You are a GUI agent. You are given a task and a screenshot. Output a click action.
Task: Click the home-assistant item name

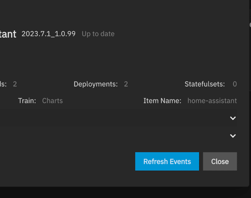click(212, 101)
